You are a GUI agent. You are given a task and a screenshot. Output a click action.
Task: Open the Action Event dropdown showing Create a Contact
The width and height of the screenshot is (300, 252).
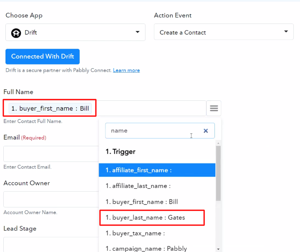[x=224, y=32]
